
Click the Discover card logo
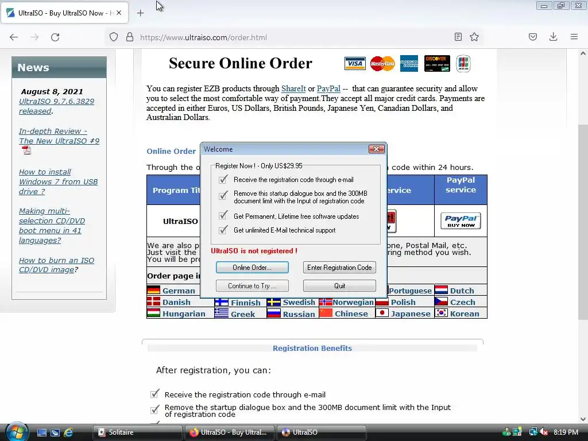[x=437, y=63]
